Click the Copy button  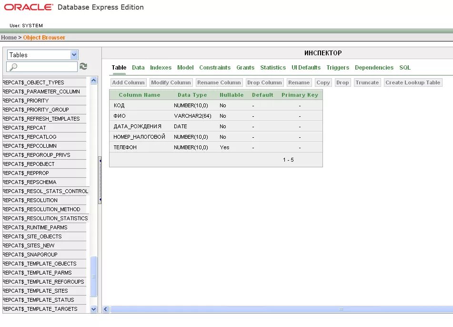pyautogui.click(x=323, y=82)
